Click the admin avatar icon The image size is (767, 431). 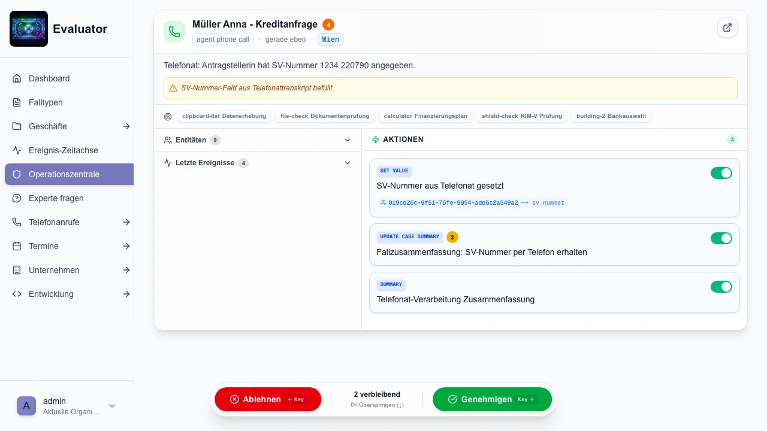point(26,405)
